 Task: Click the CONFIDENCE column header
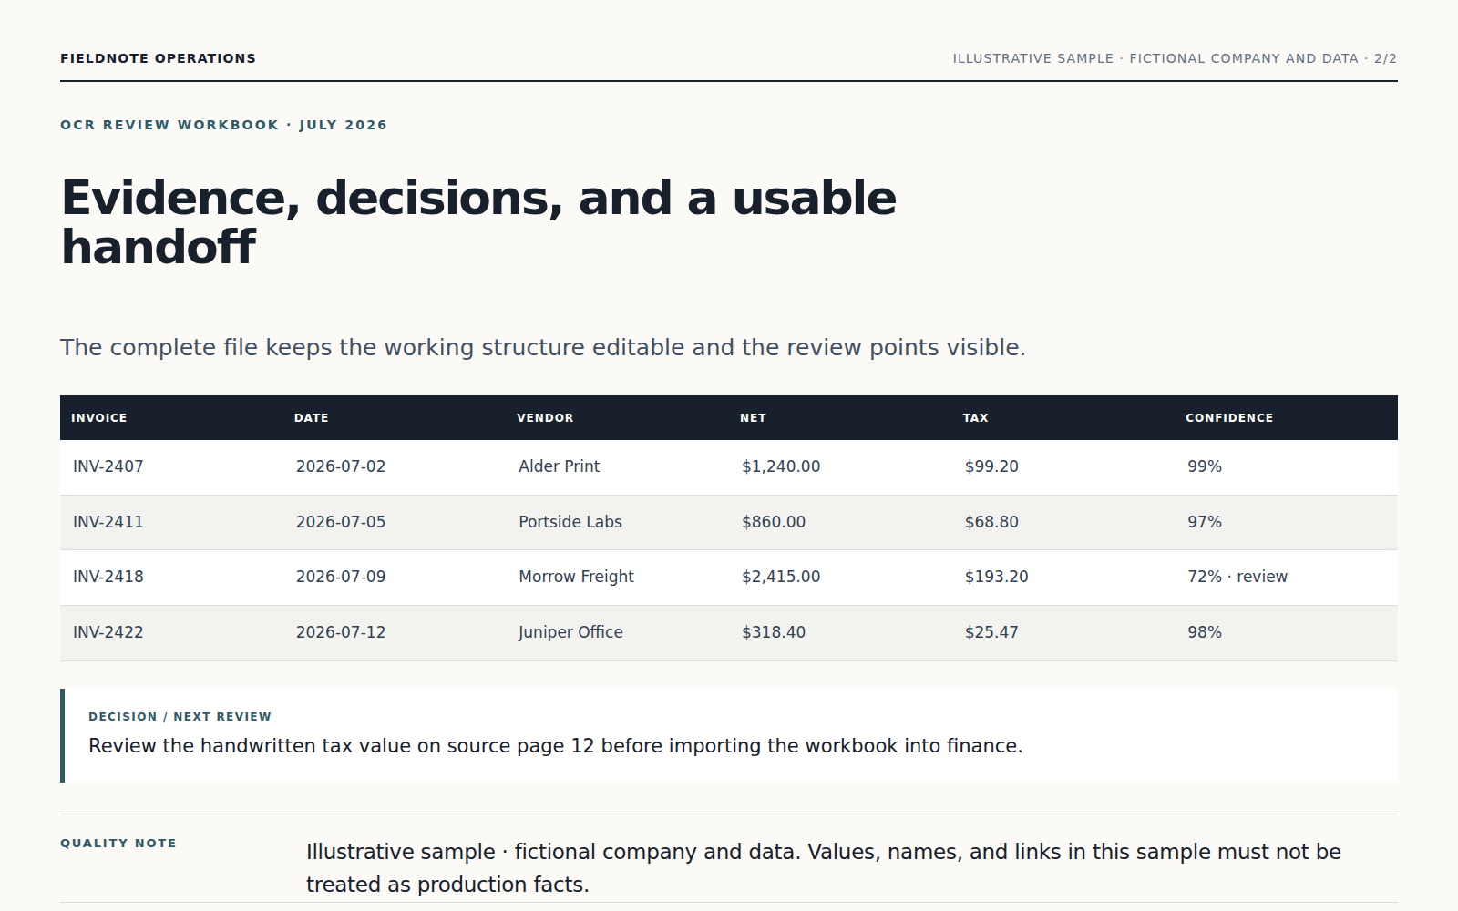click(x=1229, y=418)
